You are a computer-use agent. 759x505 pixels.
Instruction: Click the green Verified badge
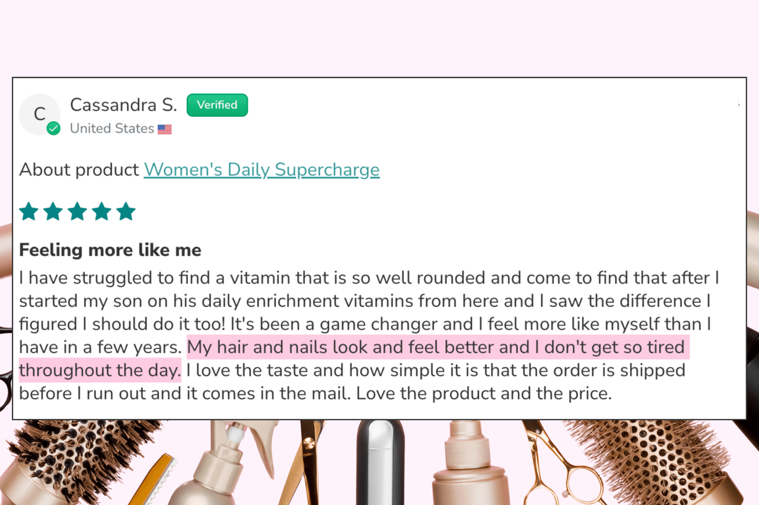tap(217, 105)
